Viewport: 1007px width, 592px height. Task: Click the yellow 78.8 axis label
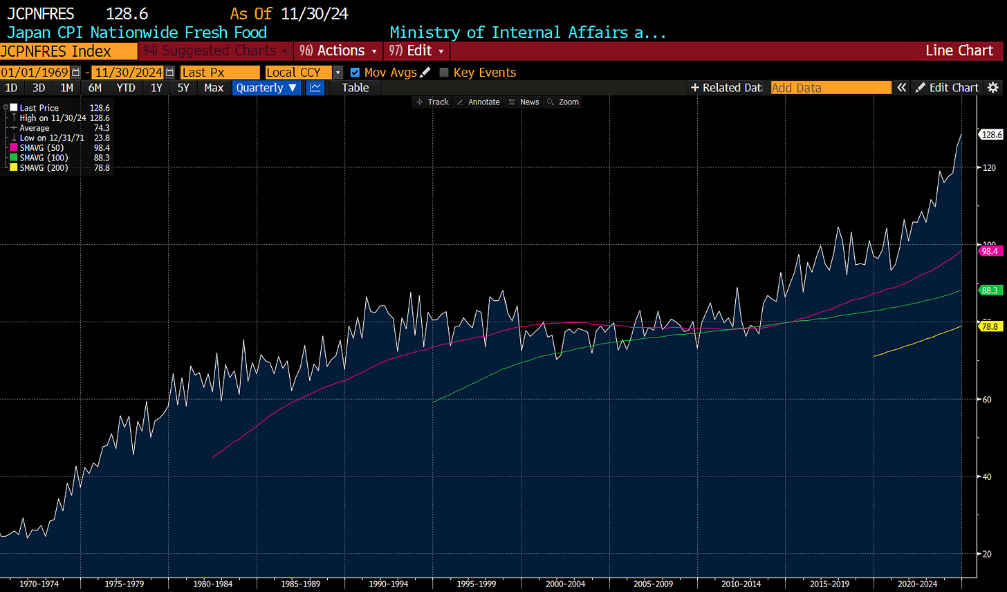click(990, 326)
